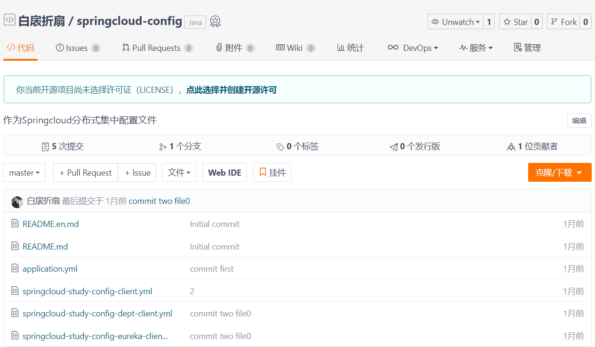Screen dimensions: 595x347
Task: Click the releases icon next to 0 个发行版
Action: (394, 147)
